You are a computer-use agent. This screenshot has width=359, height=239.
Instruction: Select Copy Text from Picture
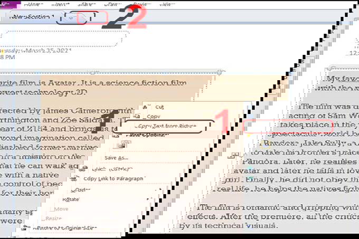[167, 126]
